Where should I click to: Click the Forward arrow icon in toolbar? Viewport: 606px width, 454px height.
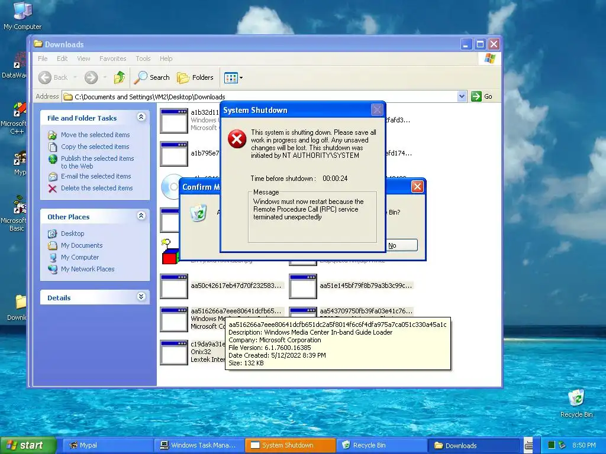(91, 77)
